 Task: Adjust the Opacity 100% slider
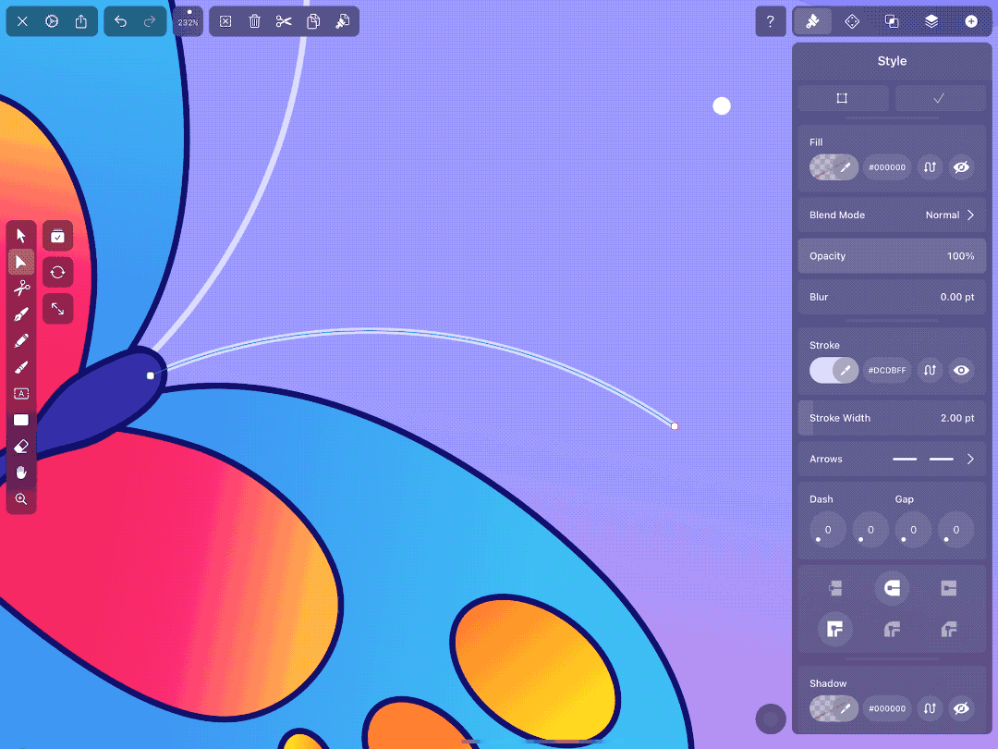892,256
